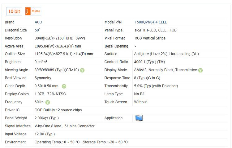
Task: Click the Operating Temp environment value
Action: pyautogui.click(x=81, y=142)
